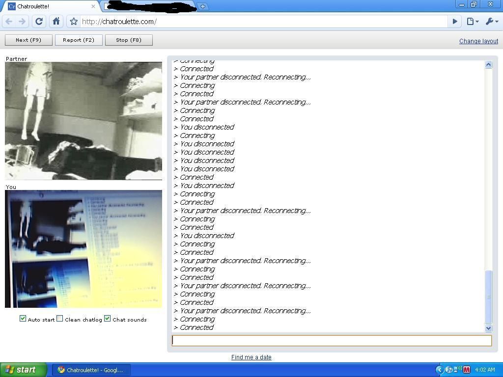This screenshot has width=503, height=377.
Task: Activate the Chatroulette! taskbar button
Action: coord(91,370)
